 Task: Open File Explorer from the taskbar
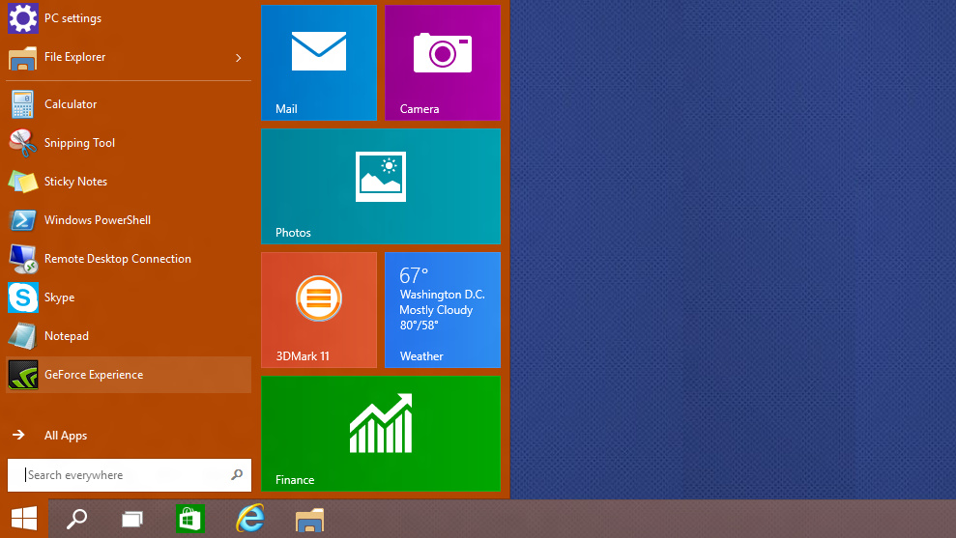tap(309, 521)
